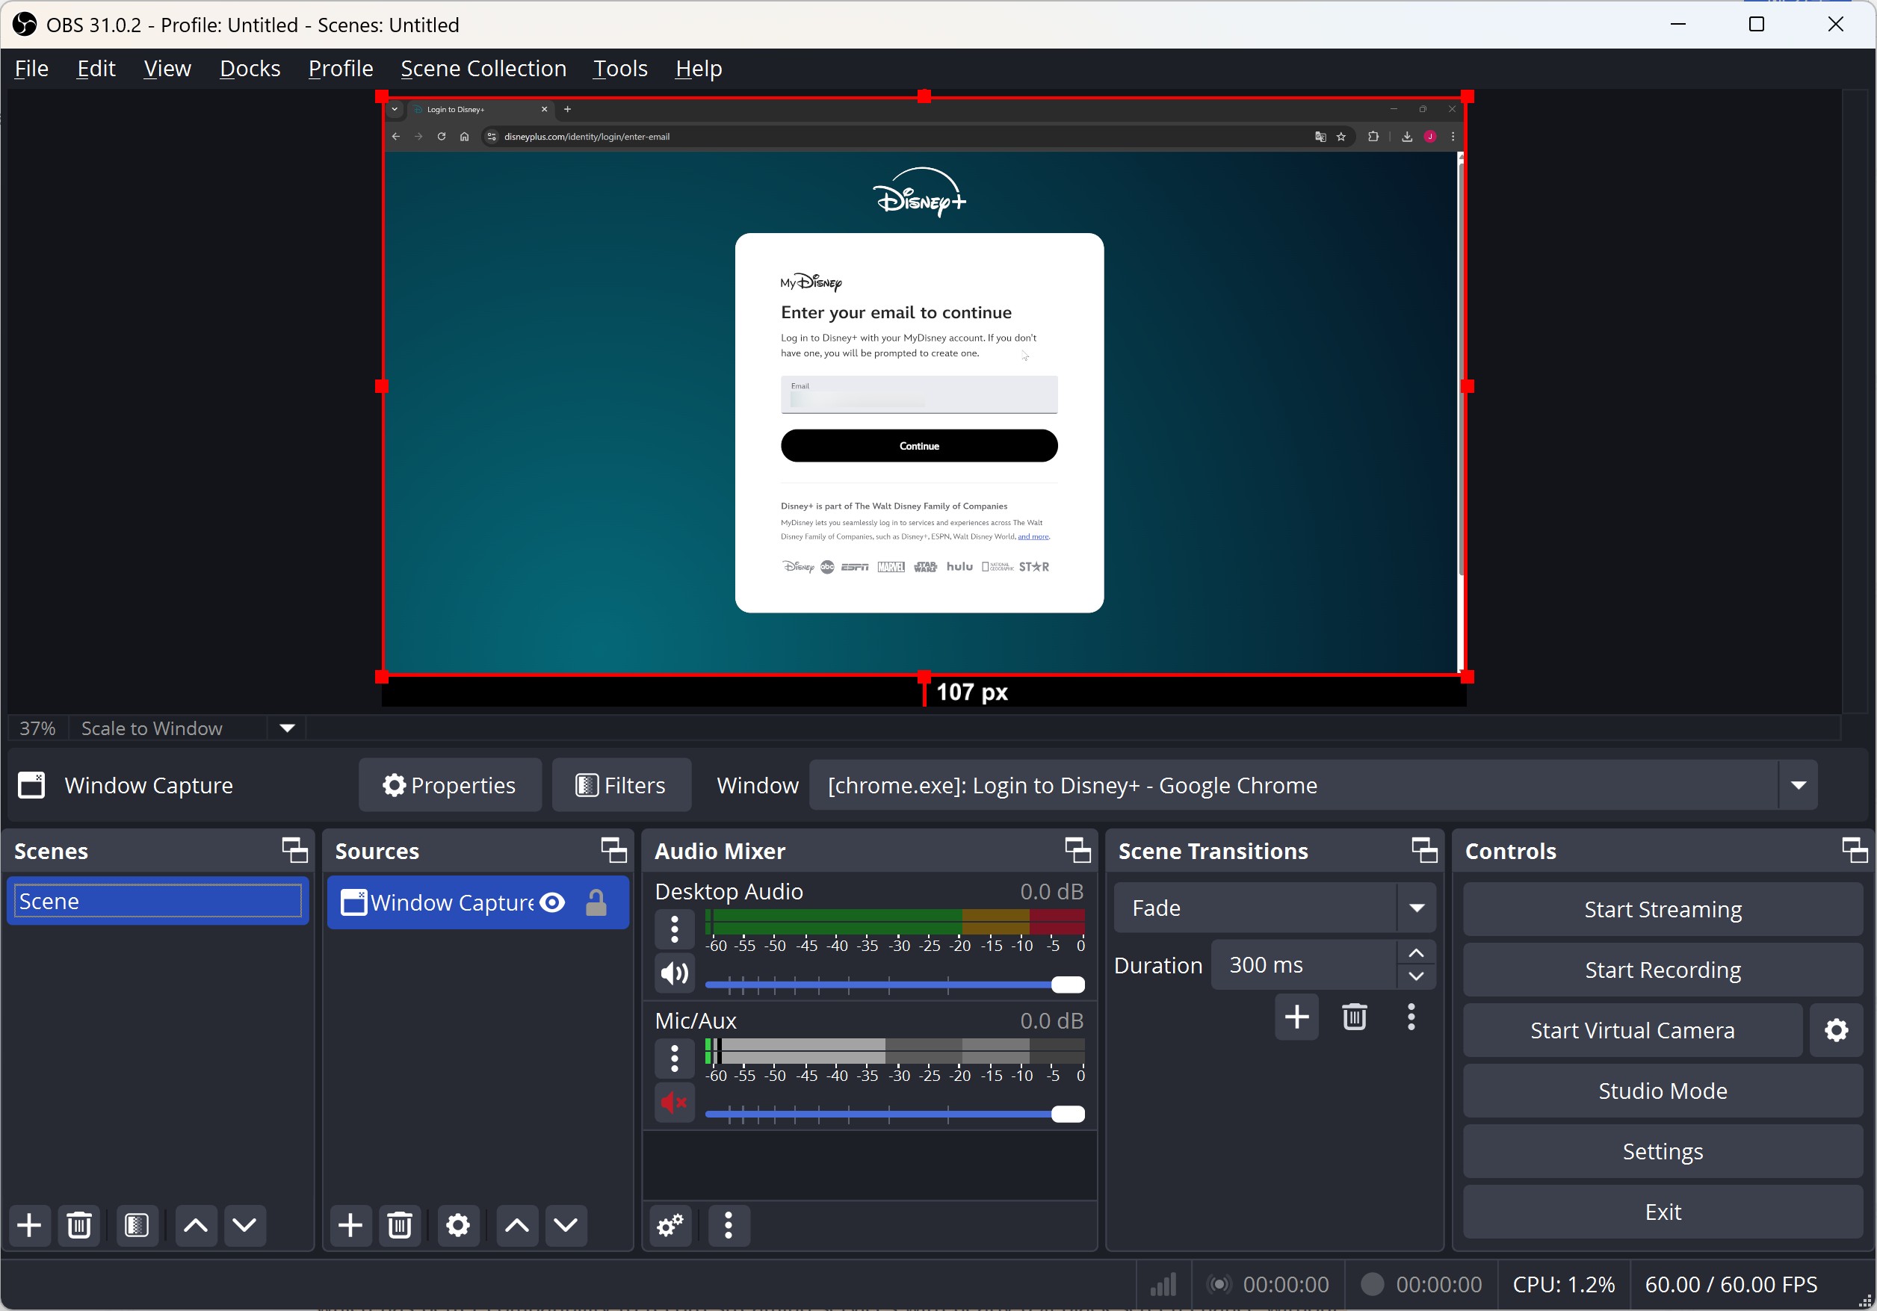Move source up arrow in Sources panel

[x=516, y=1225]
